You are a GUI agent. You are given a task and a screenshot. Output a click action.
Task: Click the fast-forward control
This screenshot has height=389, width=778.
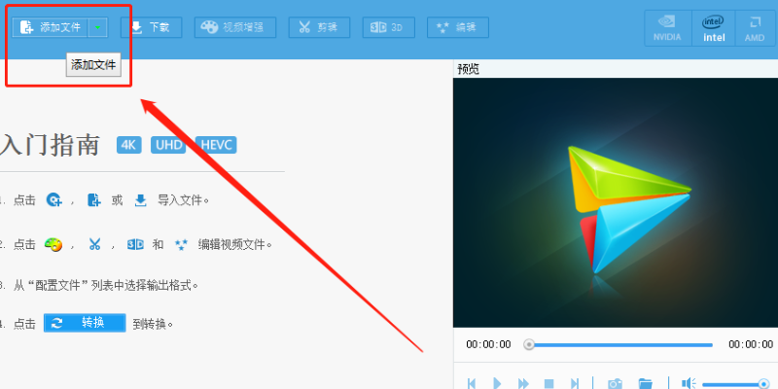coord(523,383)
